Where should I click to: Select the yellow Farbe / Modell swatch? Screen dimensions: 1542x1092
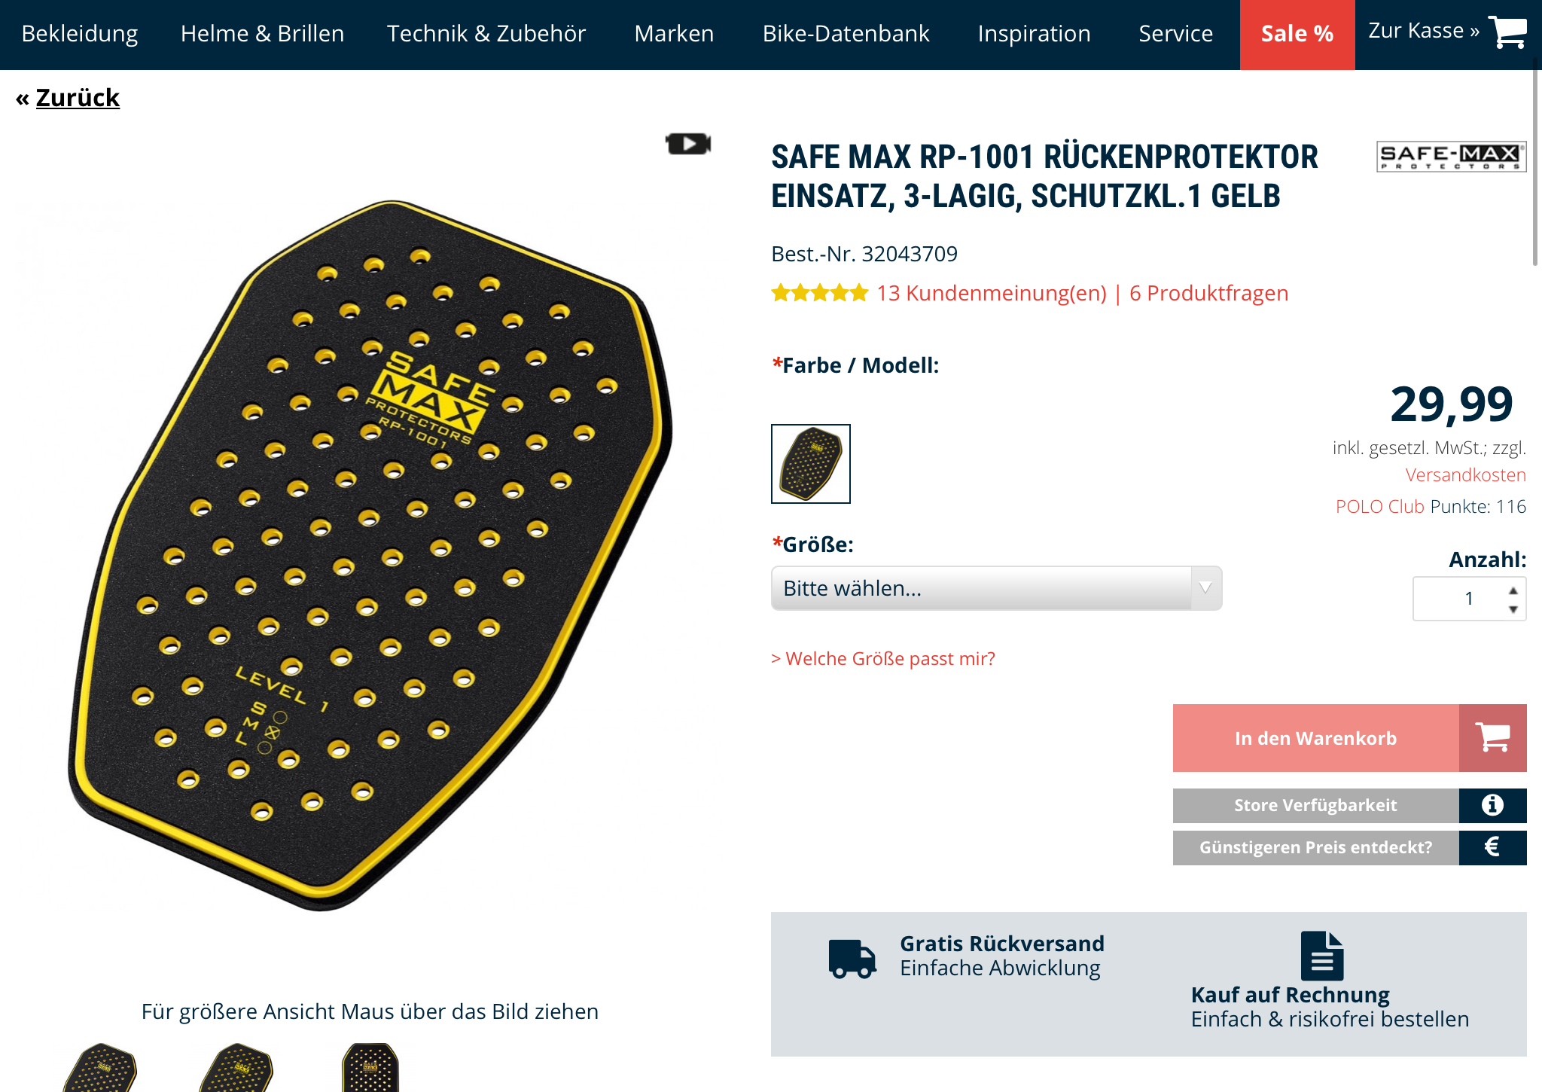pyautogui.click(x=811, y=464)
